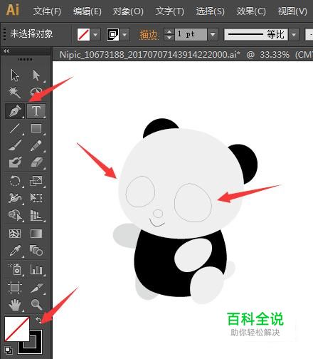The image size is (313, 359).
Task: Open the 编辑(E) menu
Action: click(87, 11)
